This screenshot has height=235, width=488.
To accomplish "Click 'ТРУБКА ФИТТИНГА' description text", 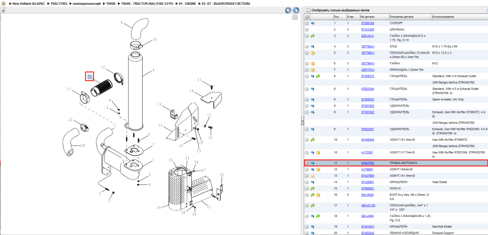I will point(404,163).
